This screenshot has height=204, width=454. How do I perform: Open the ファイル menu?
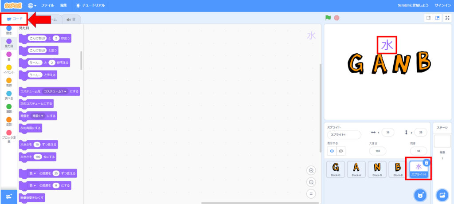tap(47, 5)
